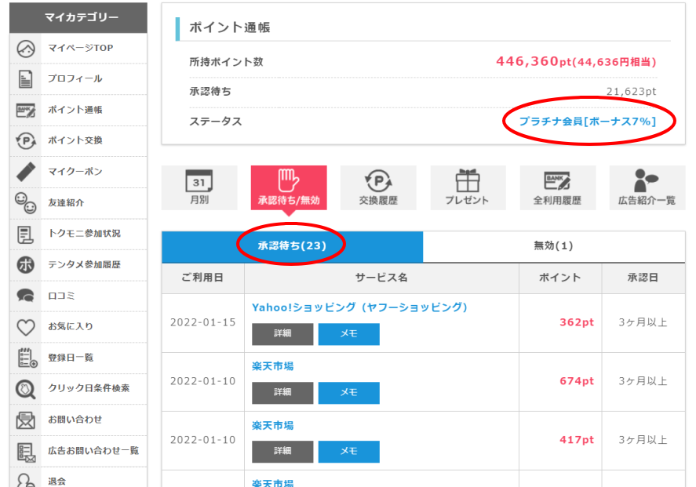Open 全利用履歴 usage history

tap(558, 187)
